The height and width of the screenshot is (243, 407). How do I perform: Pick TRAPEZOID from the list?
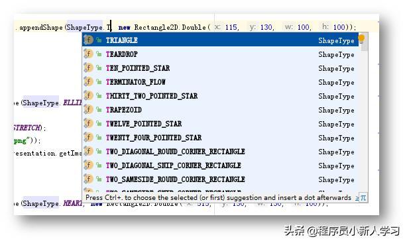[x=220, y=110]
